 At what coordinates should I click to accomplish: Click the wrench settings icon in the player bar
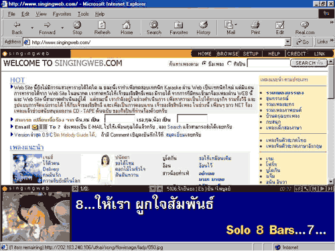(306, 189)
